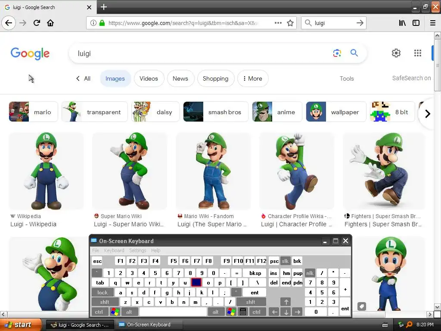Switch to the Videos search tab

149,78
